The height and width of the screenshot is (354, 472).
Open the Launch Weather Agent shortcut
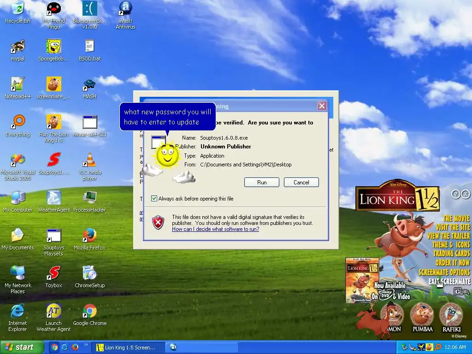[x=53, y=318]
